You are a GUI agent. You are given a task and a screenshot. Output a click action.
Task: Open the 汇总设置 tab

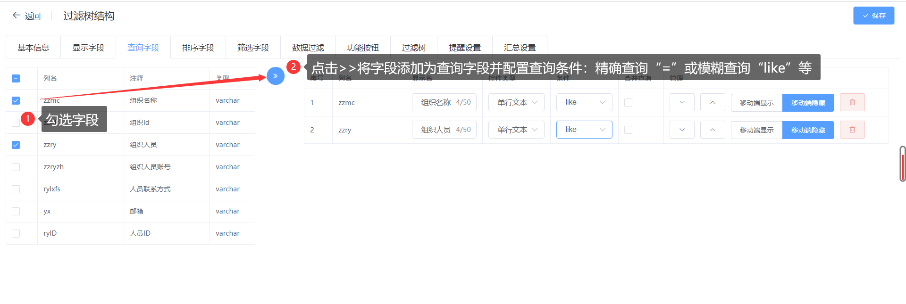520,48
